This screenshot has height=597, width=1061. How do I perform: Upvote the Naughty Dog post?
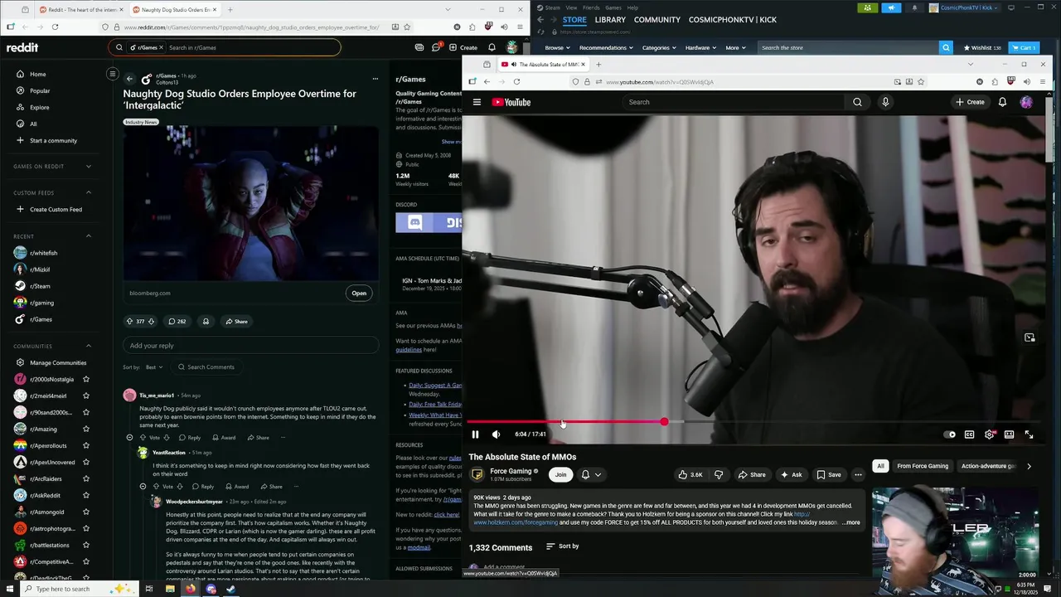(x=129, y=321)
